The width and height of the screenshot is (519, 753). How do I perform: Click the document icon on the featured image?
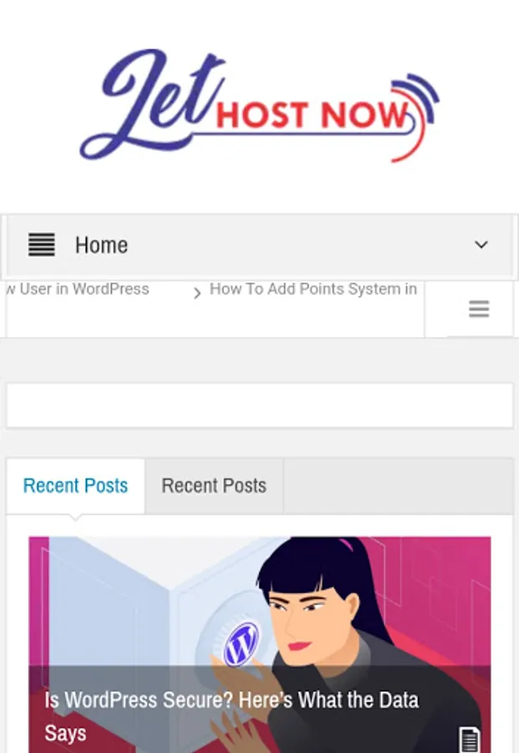(x=470, y=740)
